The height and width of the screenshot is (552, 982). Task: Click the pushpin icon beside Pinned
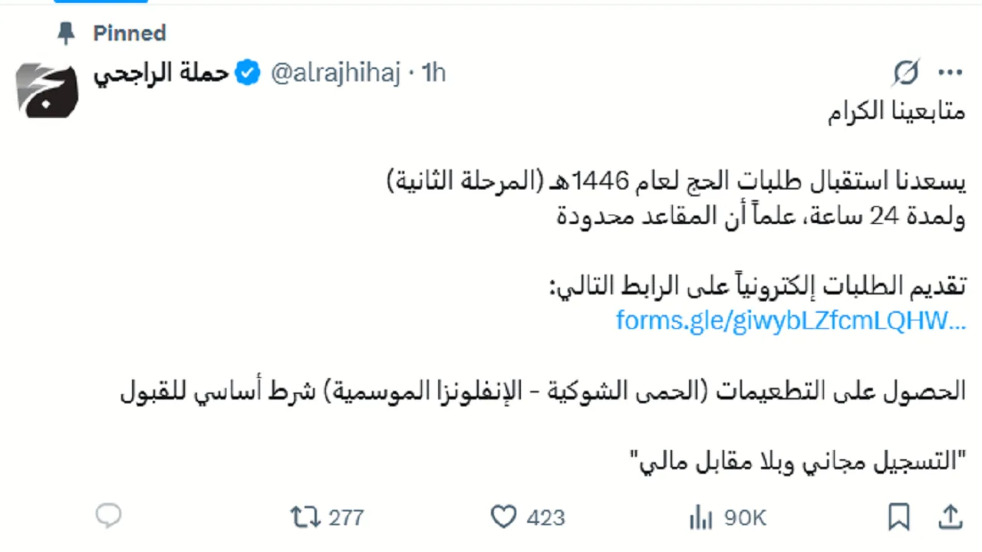pos(68,33)
